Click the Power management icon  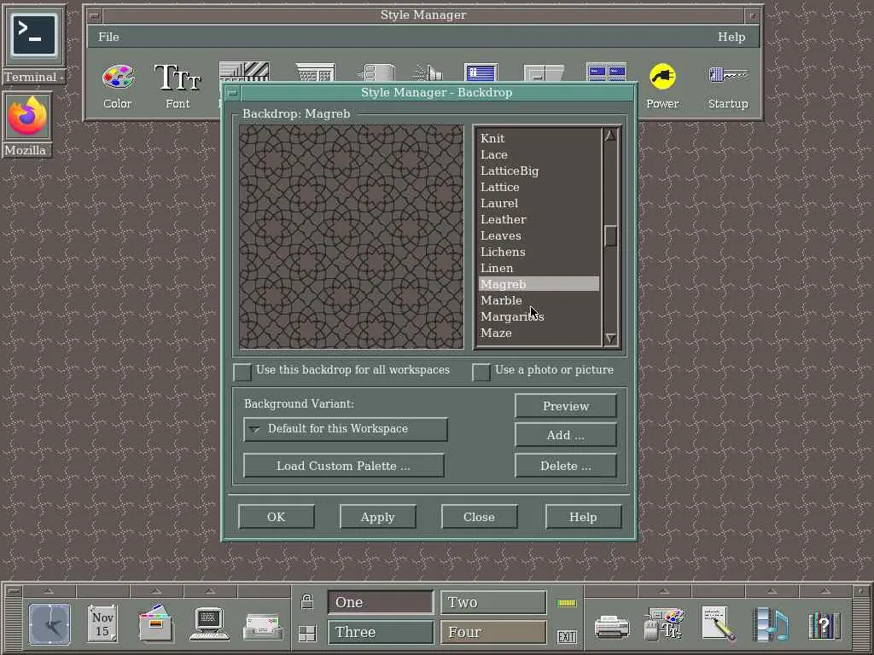pyautogui.click(x=662, y=78)
